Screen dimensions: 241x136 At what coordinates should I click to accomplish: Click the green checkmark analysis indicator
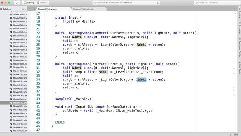pos(235,14)
